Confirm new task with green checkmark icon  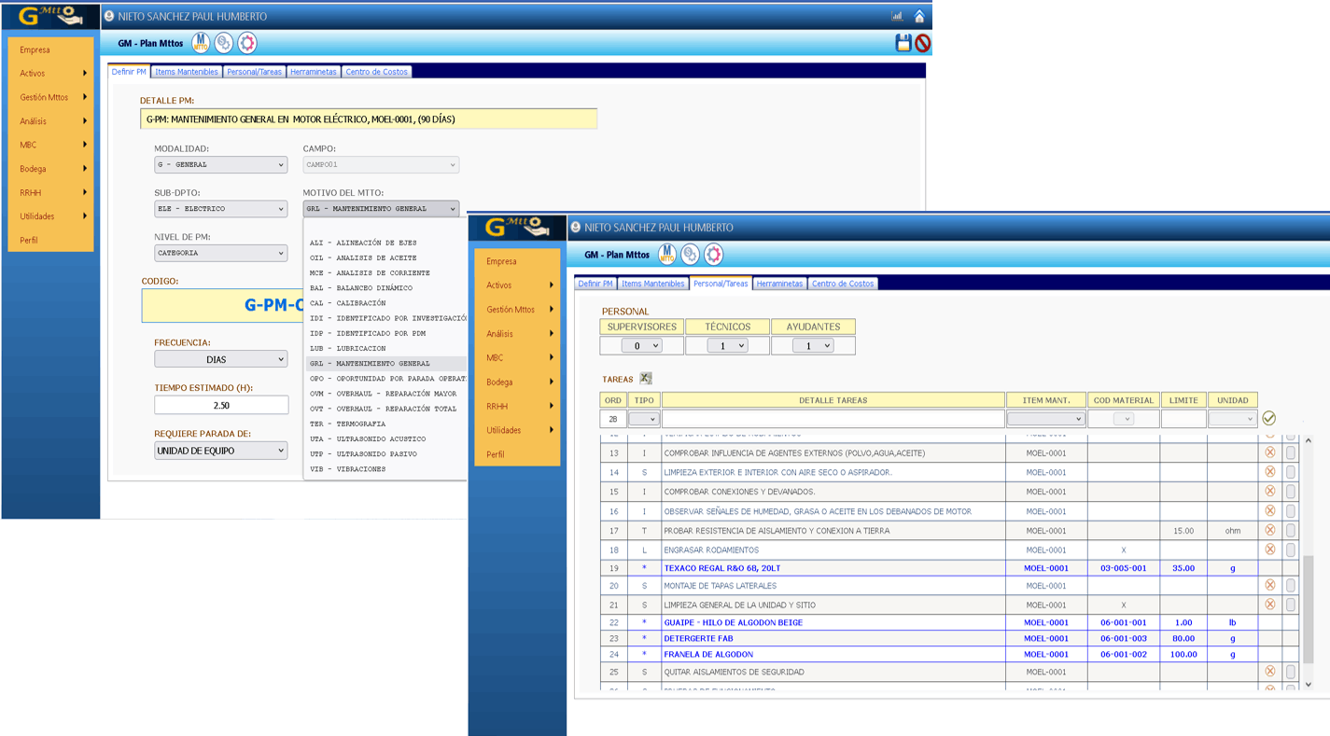(x=1268, y=419)
